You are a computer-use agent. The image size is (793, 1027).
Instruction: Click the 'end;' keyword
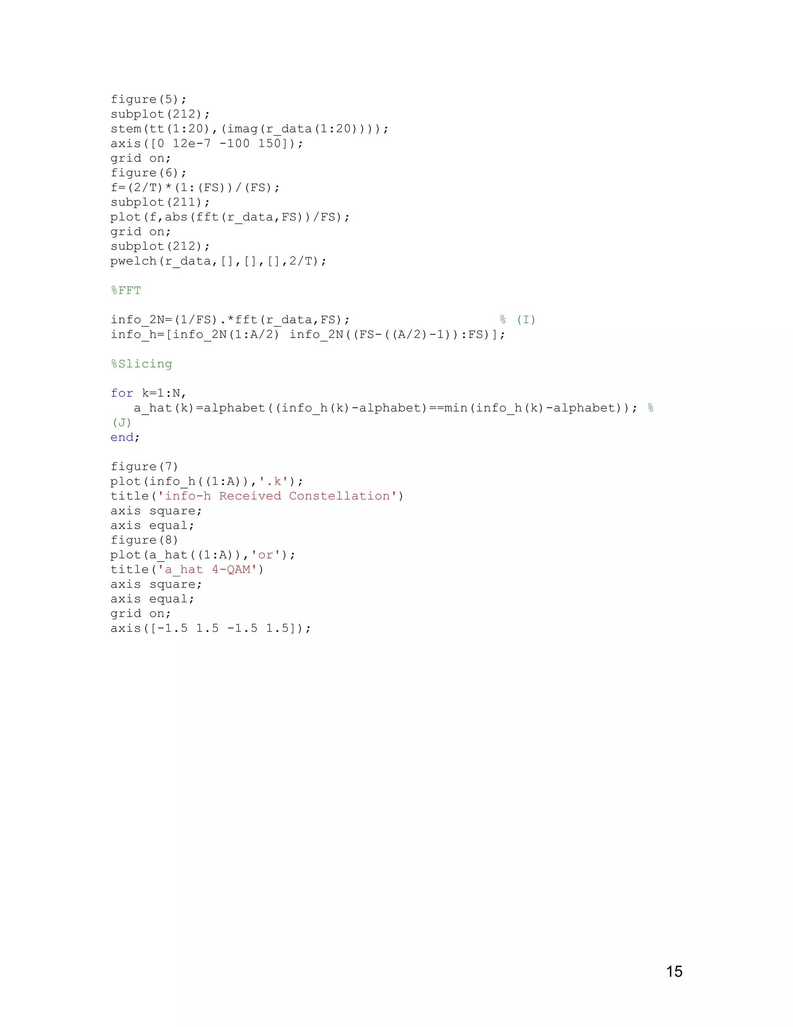coord(125,437)
